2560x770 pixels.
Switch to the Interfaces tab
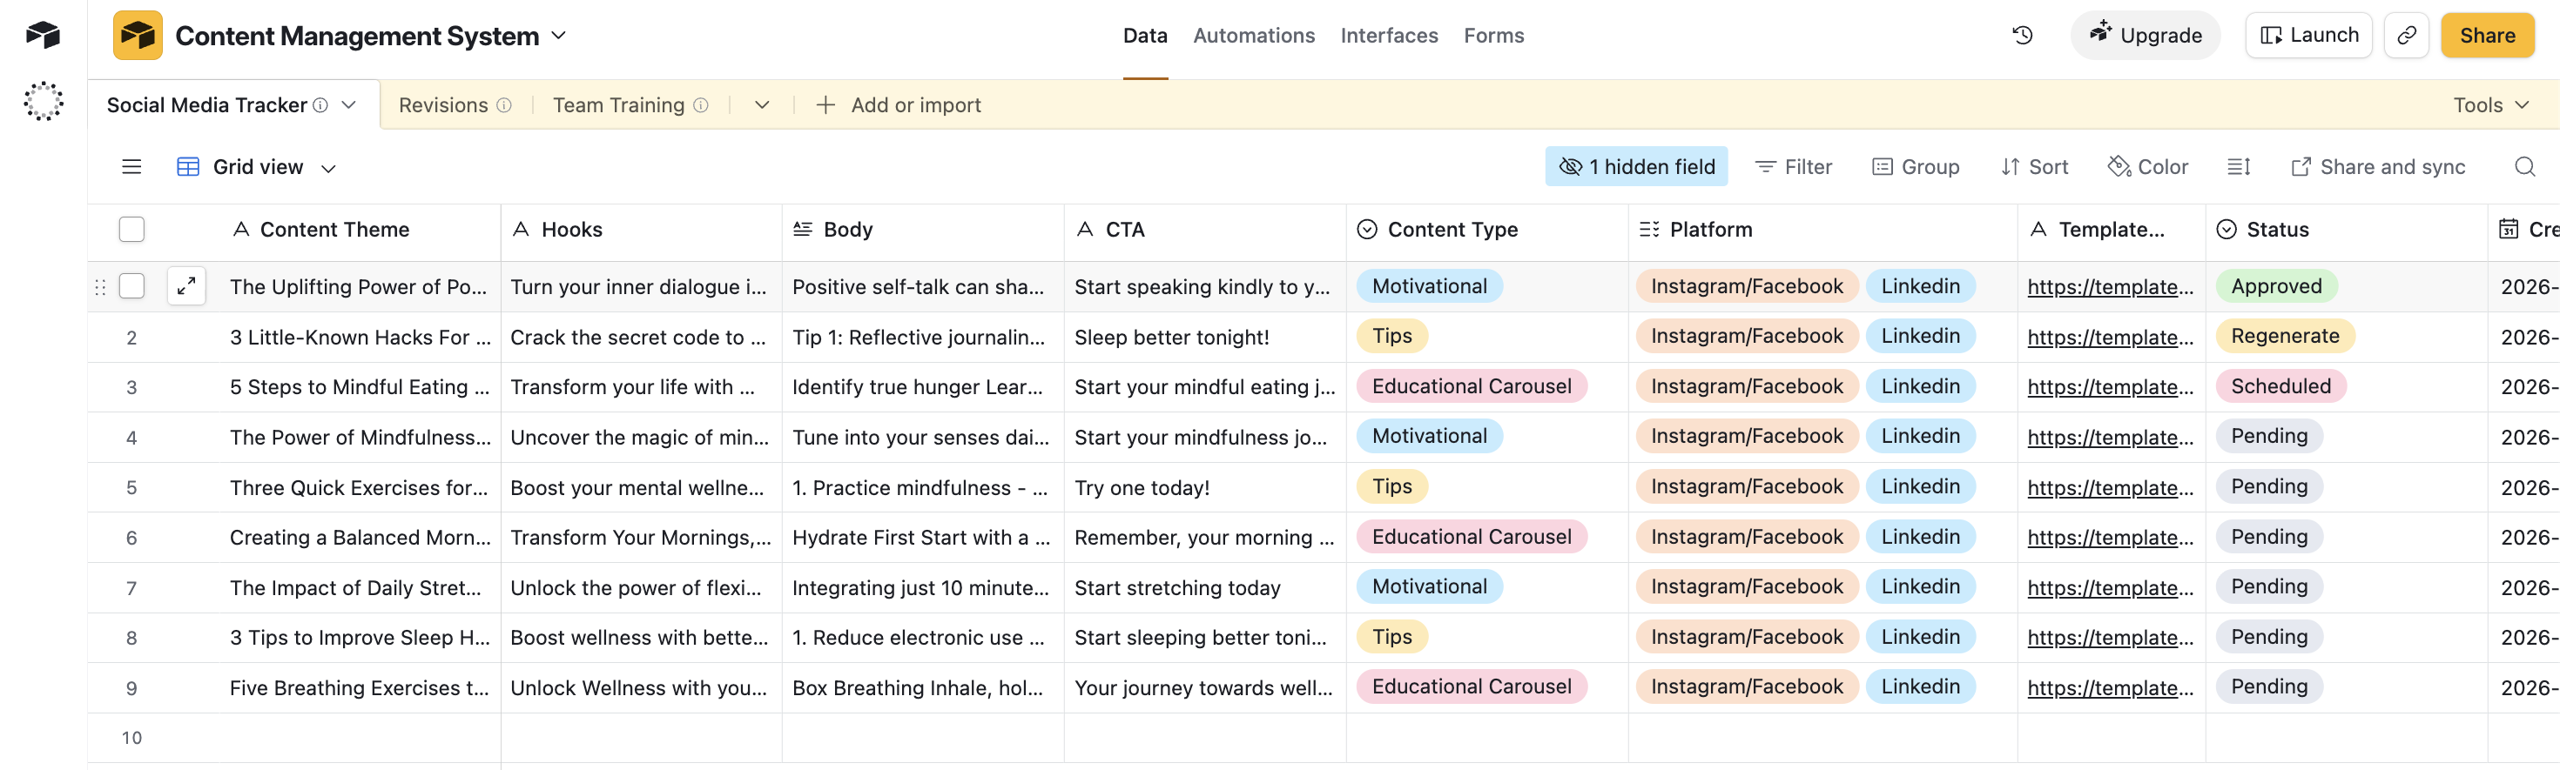1388,36
